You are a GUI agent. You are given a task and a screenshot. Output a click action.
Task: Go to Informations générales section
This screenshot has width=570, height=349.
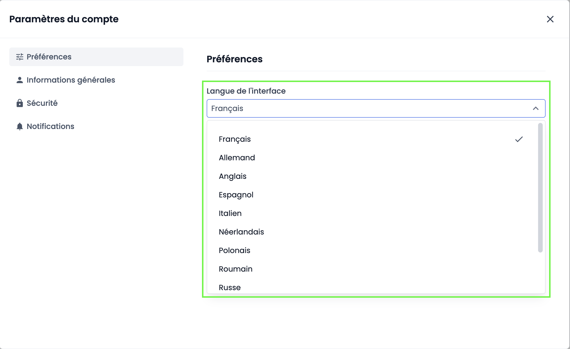tap(71, 80)
